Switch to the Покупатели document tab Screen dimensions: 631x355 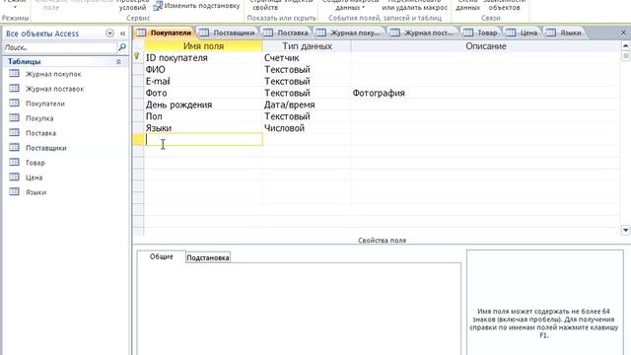(x=165, y=33)
